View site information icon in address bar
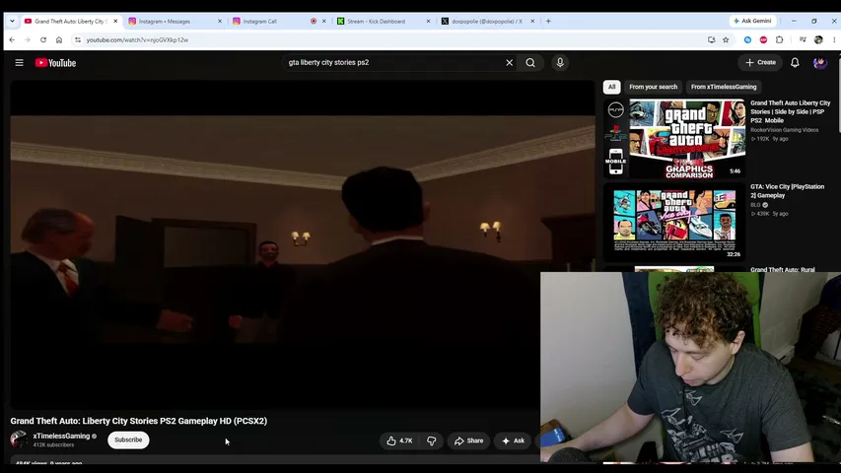This screenshot has width=841, height=473. pos(78,39)
